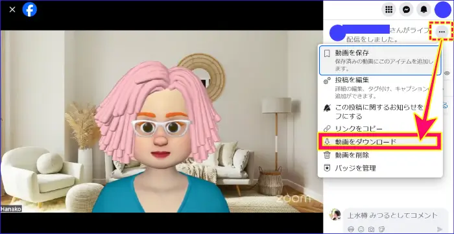
Task: Select この投稿に関するお知らせをオフにする
Action: tap(380, 112)
